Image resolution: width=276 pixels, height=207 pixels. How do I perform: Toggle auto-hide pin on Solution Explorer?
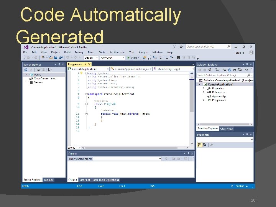(247, 64)
